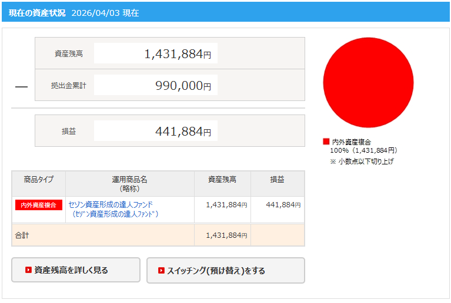Click the red pie chart circle

368,82
